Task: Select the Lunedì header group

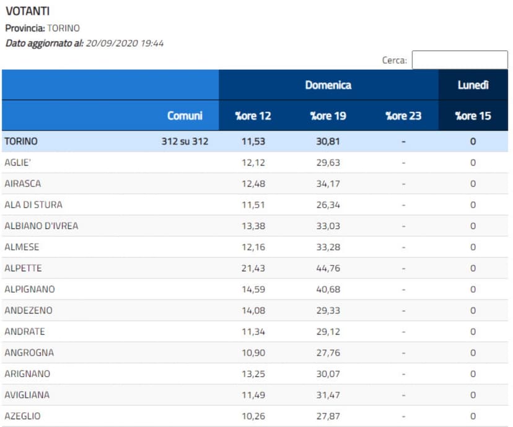Action: tap(473, 85)
